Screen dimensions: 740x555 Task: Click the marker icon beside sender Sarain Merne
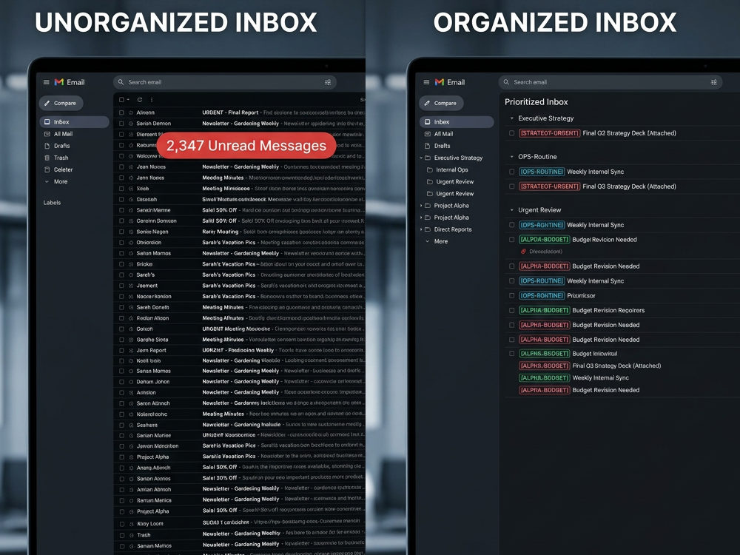click(131, 210)
